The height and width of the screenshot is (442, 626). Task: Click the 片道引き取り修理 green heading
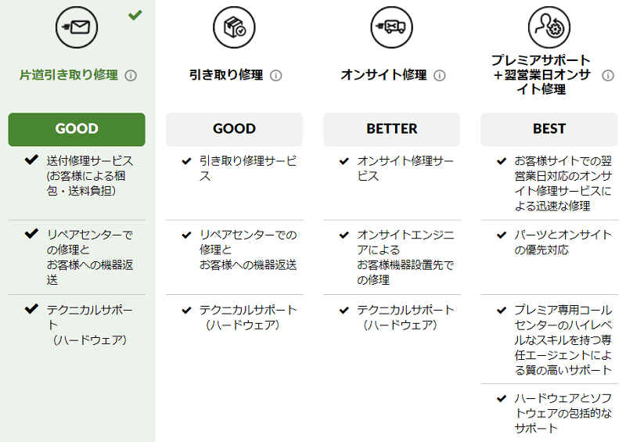click(69, 75)
